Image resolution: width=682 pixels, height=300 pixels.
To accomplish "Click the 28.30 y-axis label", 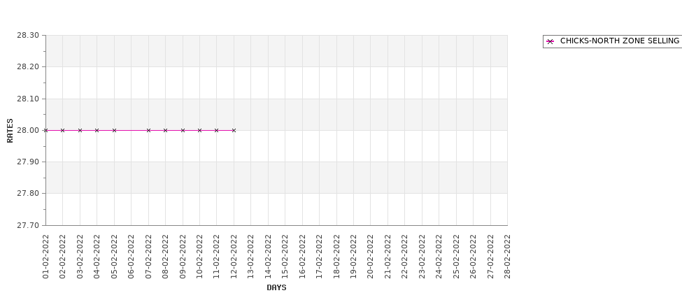I will click(x=28, y=35).
